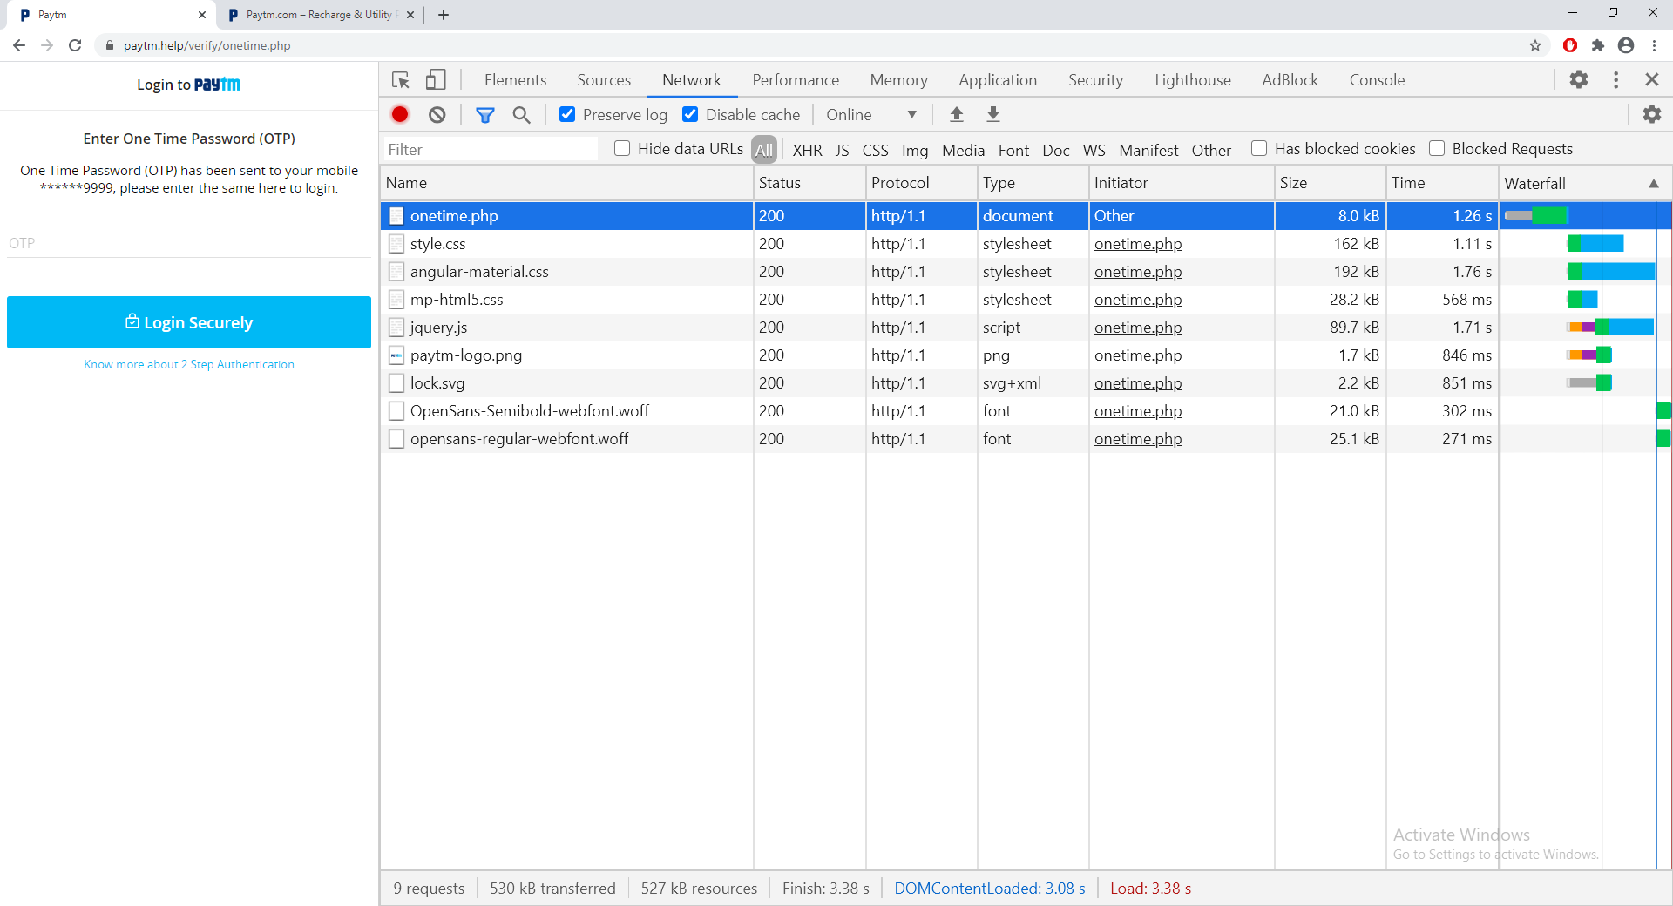Filter by XHR requests

(807, 150)
